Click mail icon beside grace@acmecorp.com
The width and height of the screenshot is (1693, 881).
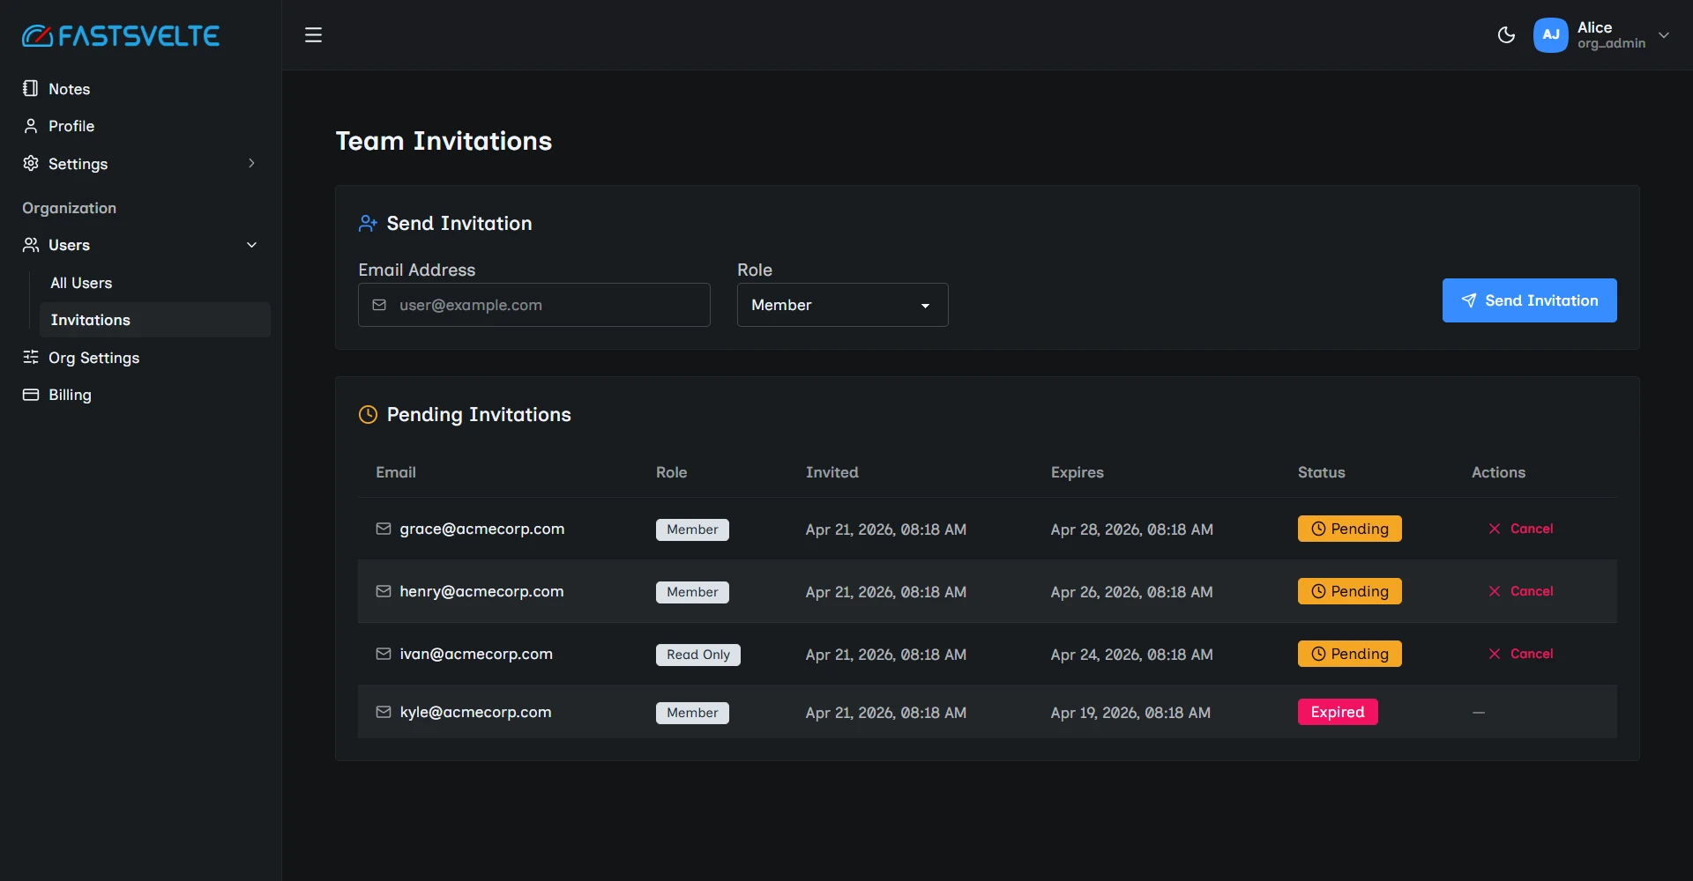(x=384, y=529)
